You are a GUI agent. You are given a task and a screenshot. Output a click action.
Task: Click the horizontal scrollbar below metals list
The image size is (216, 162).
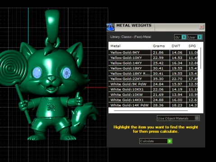tap(151, 111)
